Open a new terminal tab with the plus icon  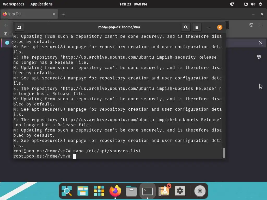19,27
